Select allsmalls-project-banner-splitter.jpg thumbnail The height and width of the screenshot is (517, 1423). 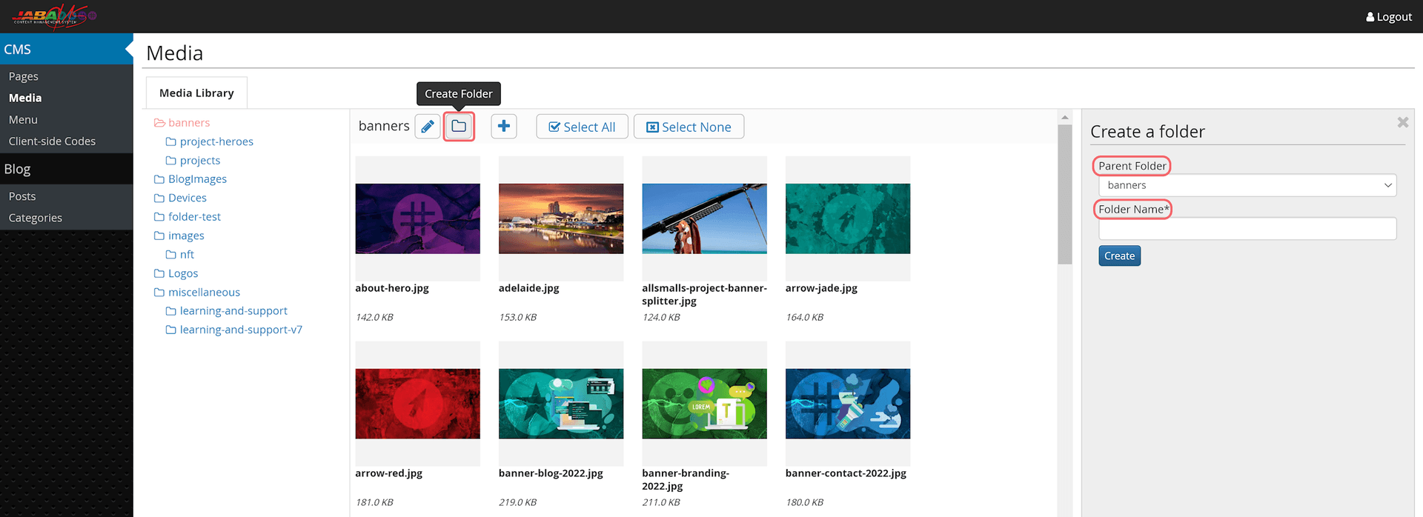click(705, 219)
